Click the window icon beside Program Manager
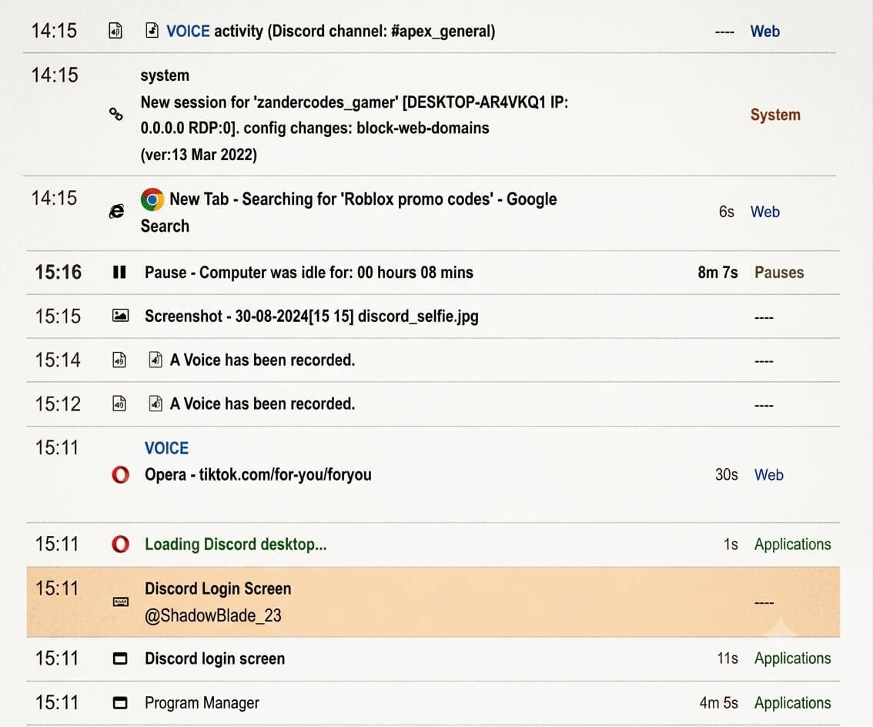 tap(119, 703)
